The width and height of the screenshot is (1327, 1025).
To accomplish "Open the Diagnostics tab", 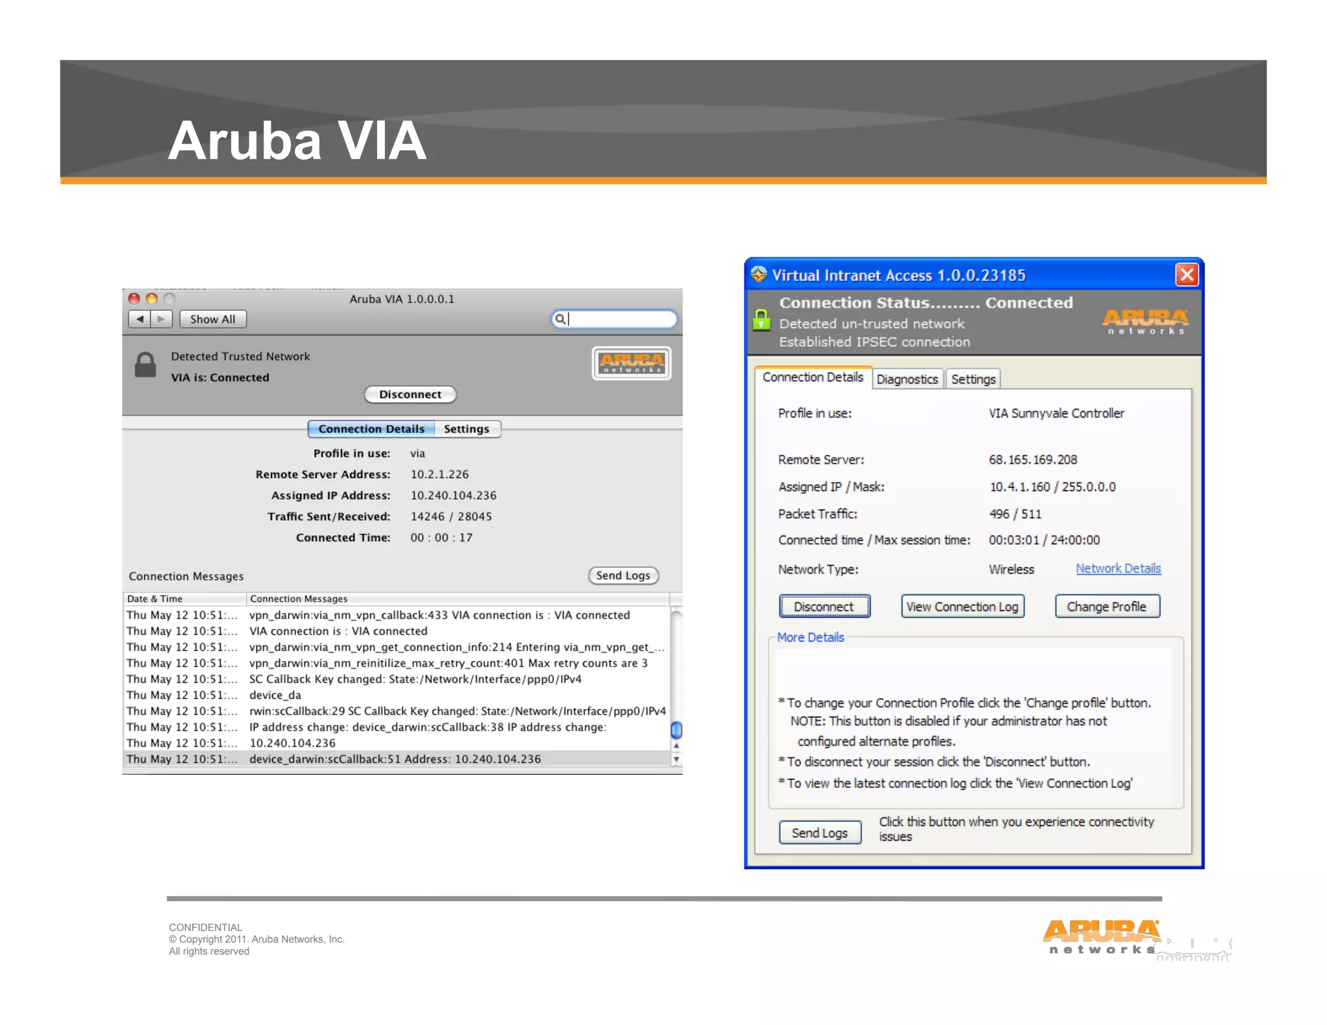I will (907, 379).
